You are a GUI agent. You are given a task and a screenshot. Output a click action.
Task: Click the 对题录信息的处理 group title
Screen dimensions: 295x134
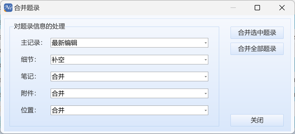[x=40, y=26]
